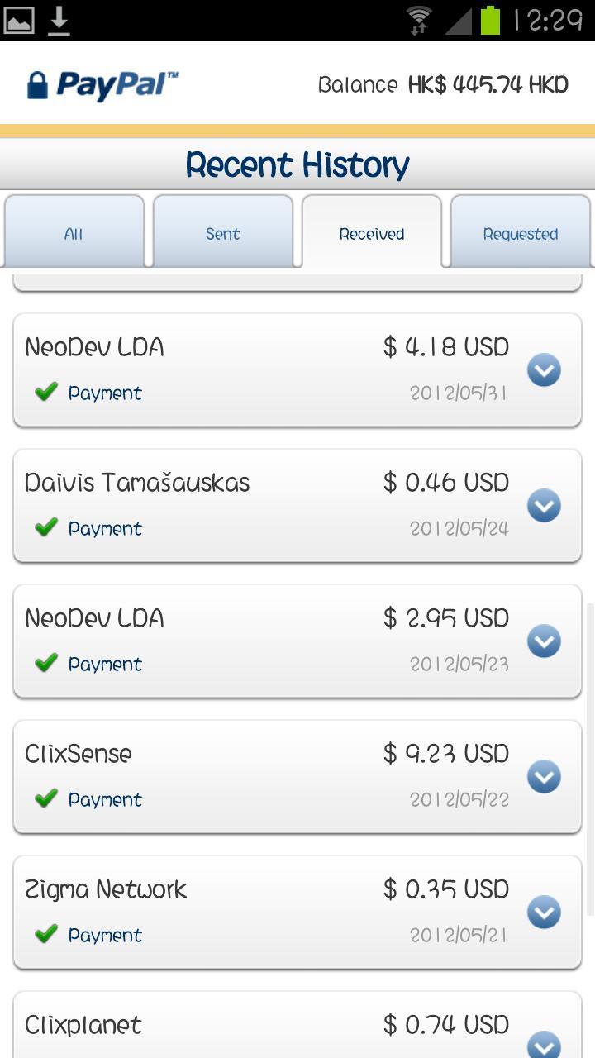
Task: Expand the Zigma Network $0.35 transaction
Action: click(x=544, y=913)
